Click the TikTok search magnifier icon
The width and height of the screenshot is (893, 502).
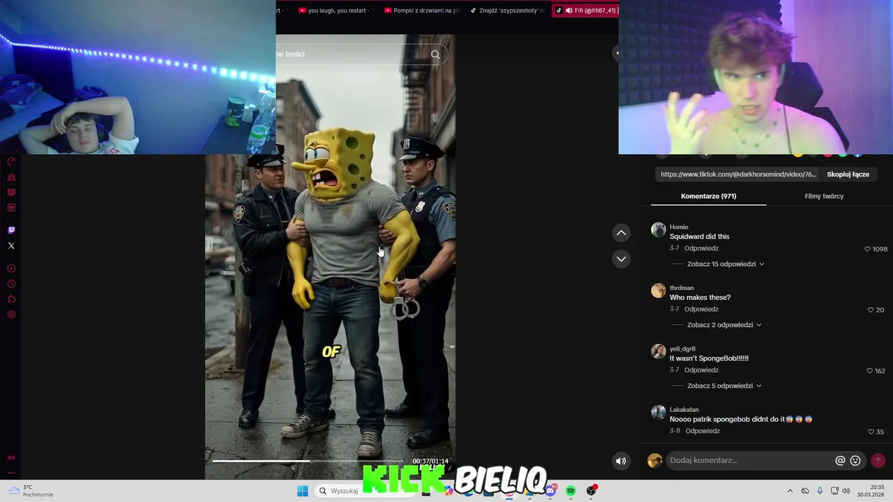(x=435, y=54)
